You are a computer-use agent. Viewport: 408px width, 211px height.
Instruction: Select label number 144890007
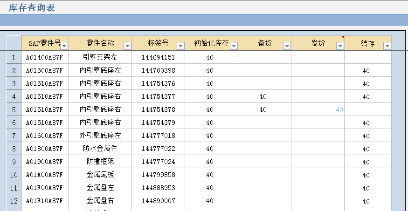[x=158, y=201]
